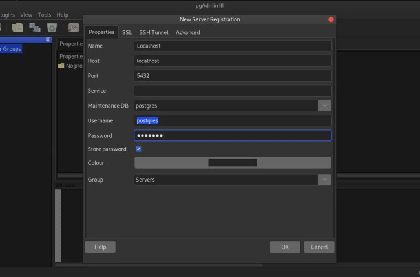The height and width of the screenshot is (277, 420).
Task: Click the Maintenance DB combo box text
Action: (226, 106)
